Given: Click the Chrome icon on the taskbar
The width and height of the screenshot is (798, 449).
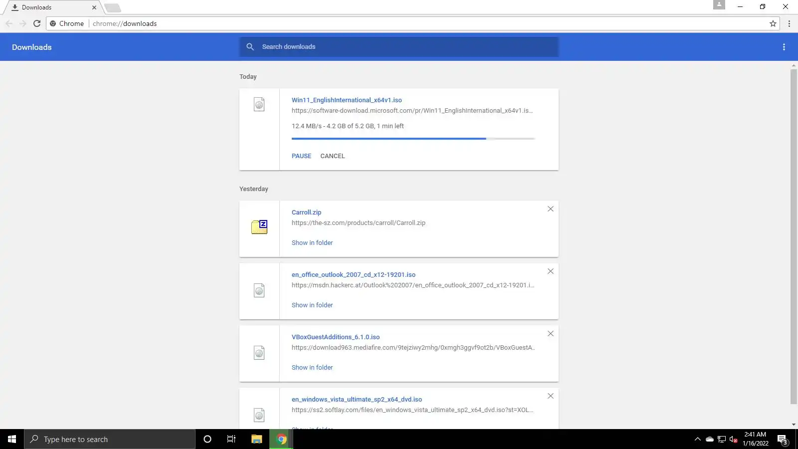Looking at the screenshot, I should [281, 439].
